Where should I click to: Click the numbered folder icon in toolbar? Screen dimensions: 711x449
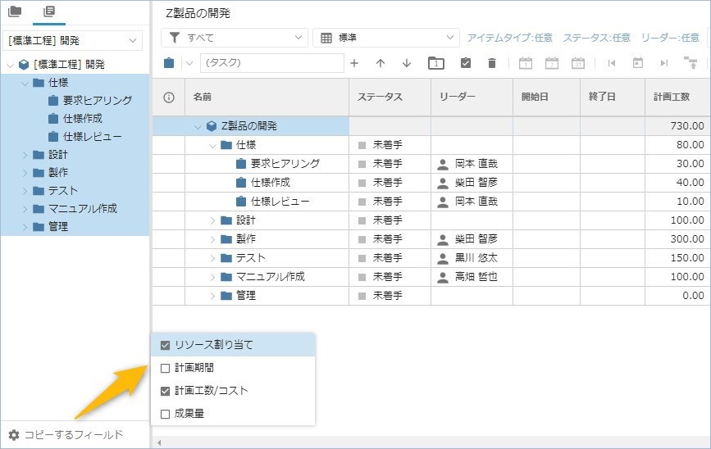click(x=436, y=63)
